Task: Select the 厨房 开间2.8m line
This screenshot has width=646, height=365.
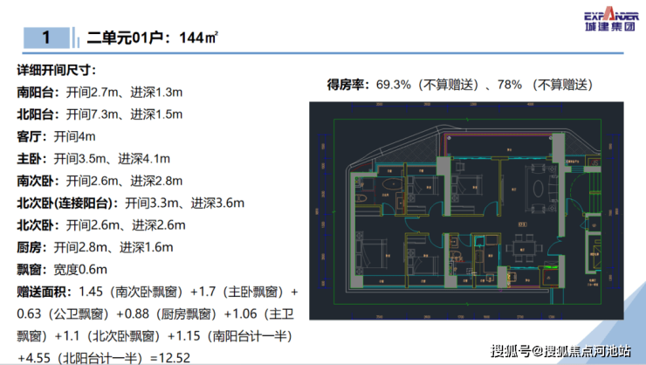Action: point(95,248)
